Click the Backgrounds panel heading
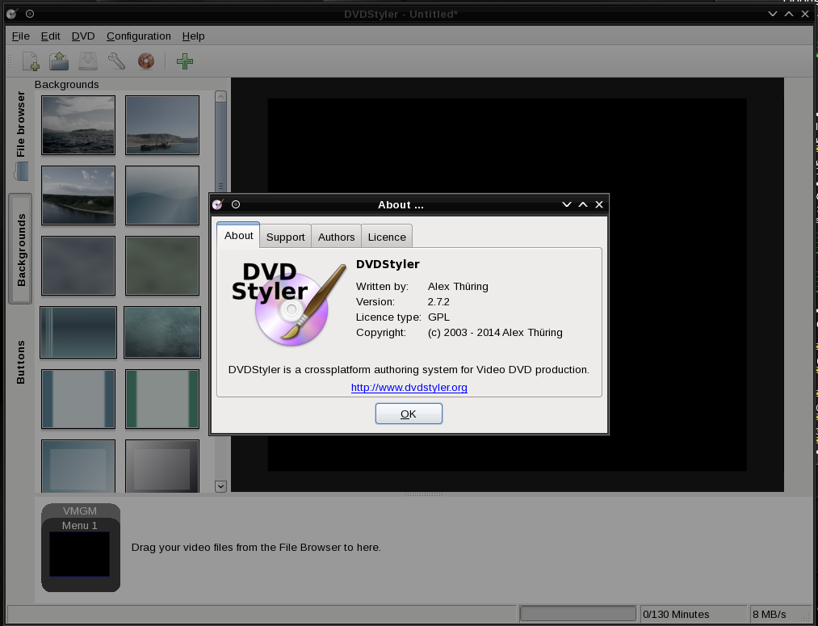Image resolution: width=818 pixels, height=626 pixels. tap(67, 85)
